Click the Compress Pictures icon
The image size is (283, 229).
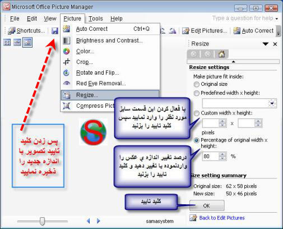click(66, 106)
